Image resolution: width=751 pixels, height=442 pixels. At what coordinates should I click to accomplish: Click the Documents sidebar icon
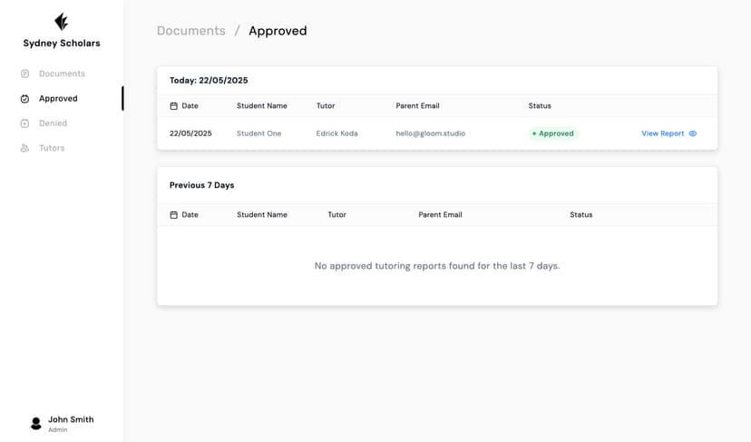pos(25,74)
